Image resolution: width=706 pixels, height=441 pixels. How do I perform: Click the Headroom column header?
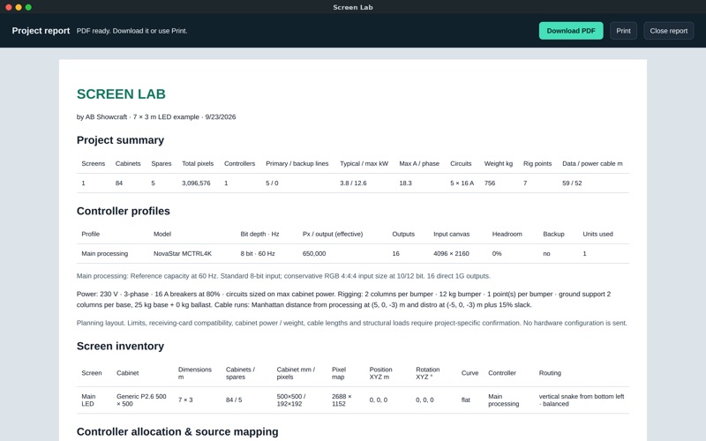point(507,234)
